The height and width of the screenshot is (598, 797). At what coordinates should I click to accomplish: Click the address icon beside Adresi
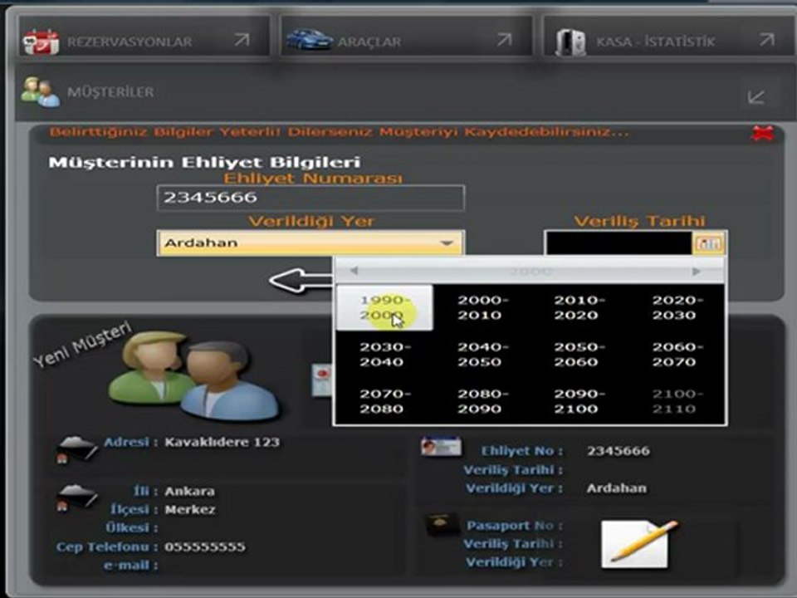(76, 449)
